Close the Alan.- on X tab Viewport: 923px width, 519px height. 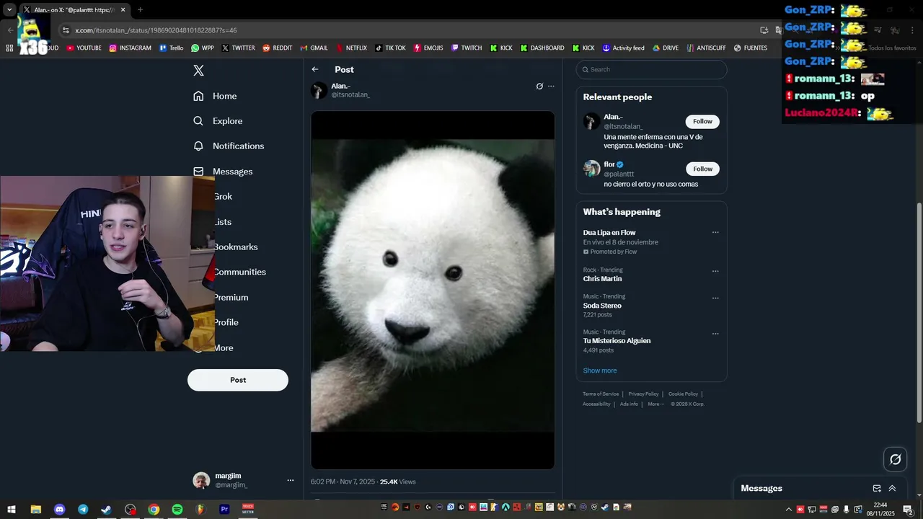pos(123,10)
